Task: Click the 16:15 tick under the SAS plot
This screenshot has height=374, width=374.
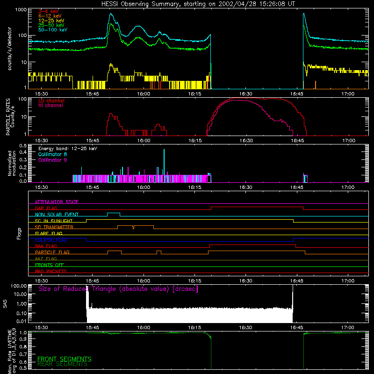Action: click(x=194, y=328)
